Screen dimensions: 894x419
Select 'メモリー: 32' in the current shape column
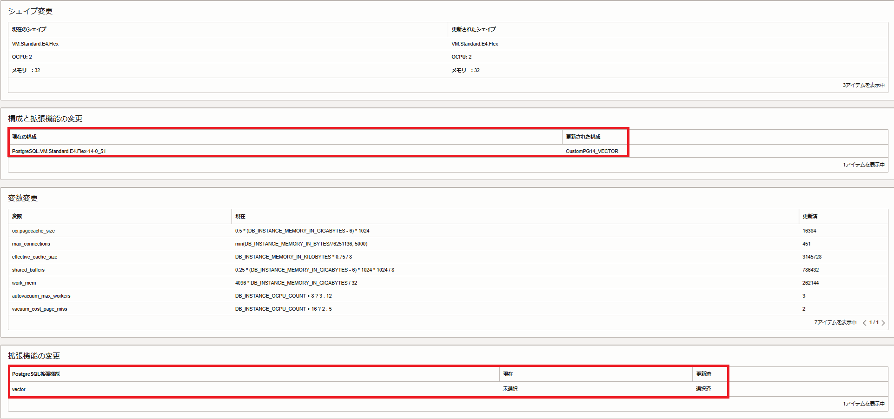26,70
